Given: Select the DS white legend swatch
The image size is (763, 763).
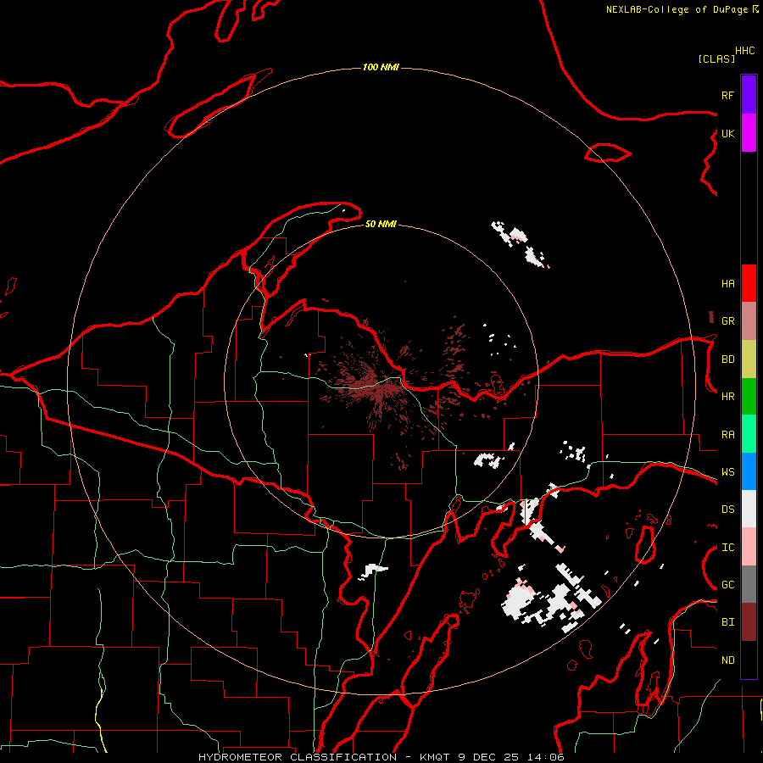Looking at the screenshot, I should click(749, 509).
